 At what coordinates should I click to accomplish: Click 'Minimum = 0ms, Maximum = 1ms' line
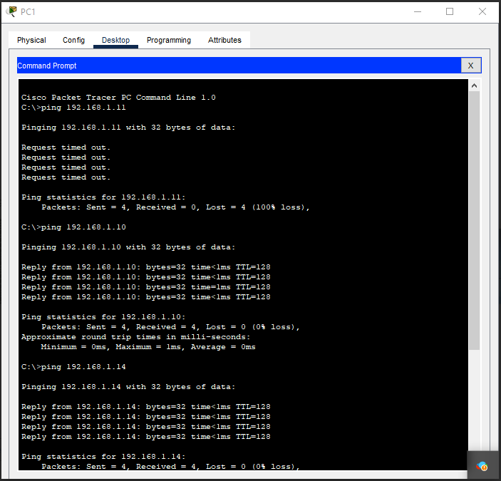(148, 347)
